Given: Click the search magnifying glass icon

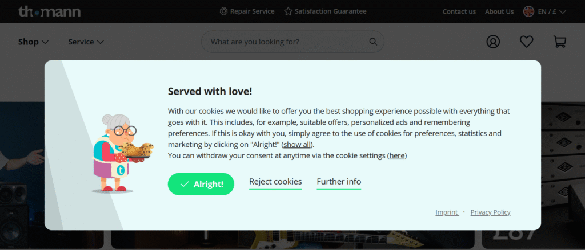Looking at the screenshot, I should click(x=373, y=42).
